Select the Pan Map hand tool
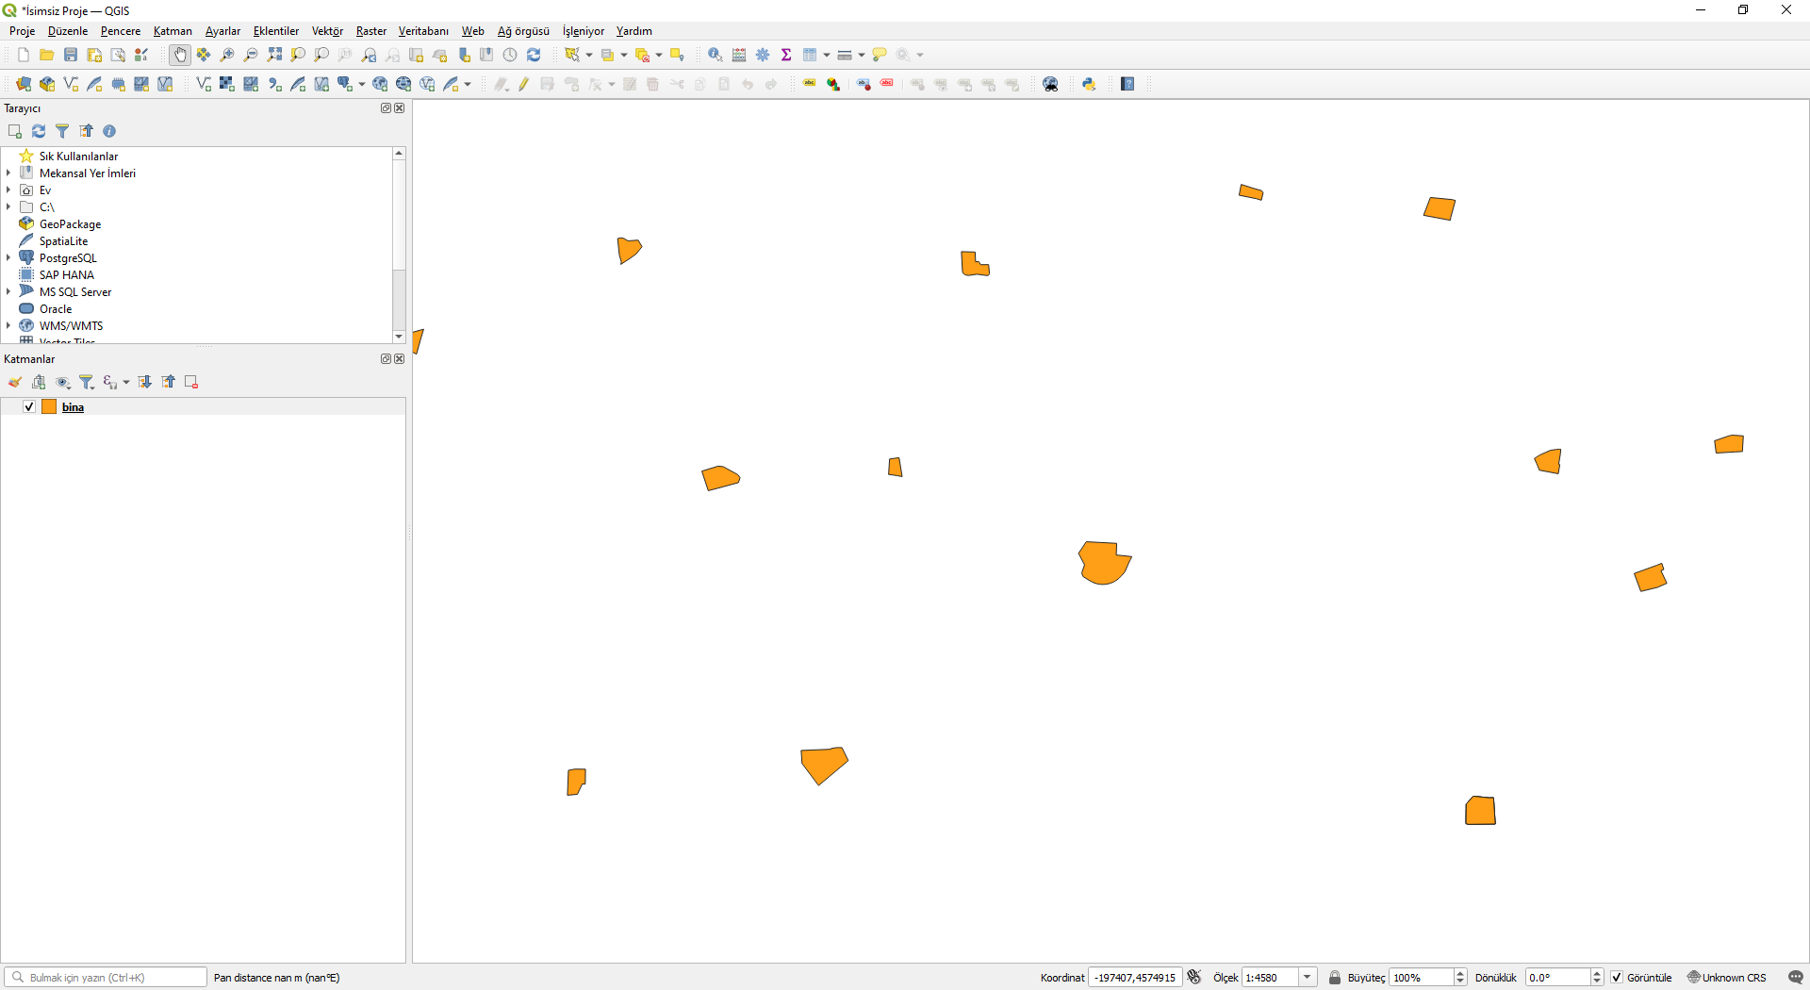Viewport: 1810px width, 990px height. [x=180, y=55]
